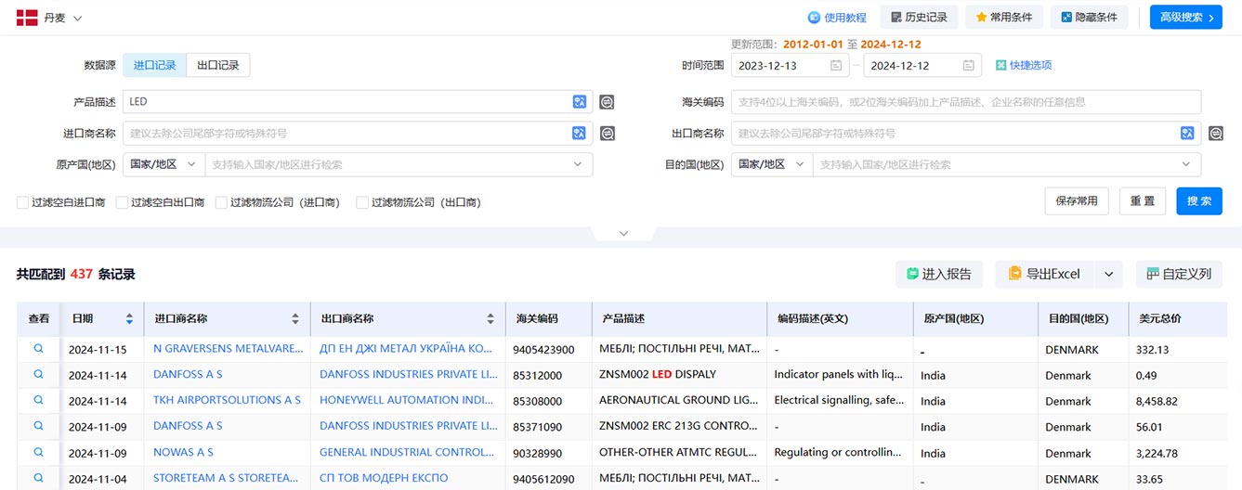The width and height of the screenshot is (1242, 490).
Task: View details of the TKH AIRPORTSOLUTIONS row
Action: pos(39,400)
